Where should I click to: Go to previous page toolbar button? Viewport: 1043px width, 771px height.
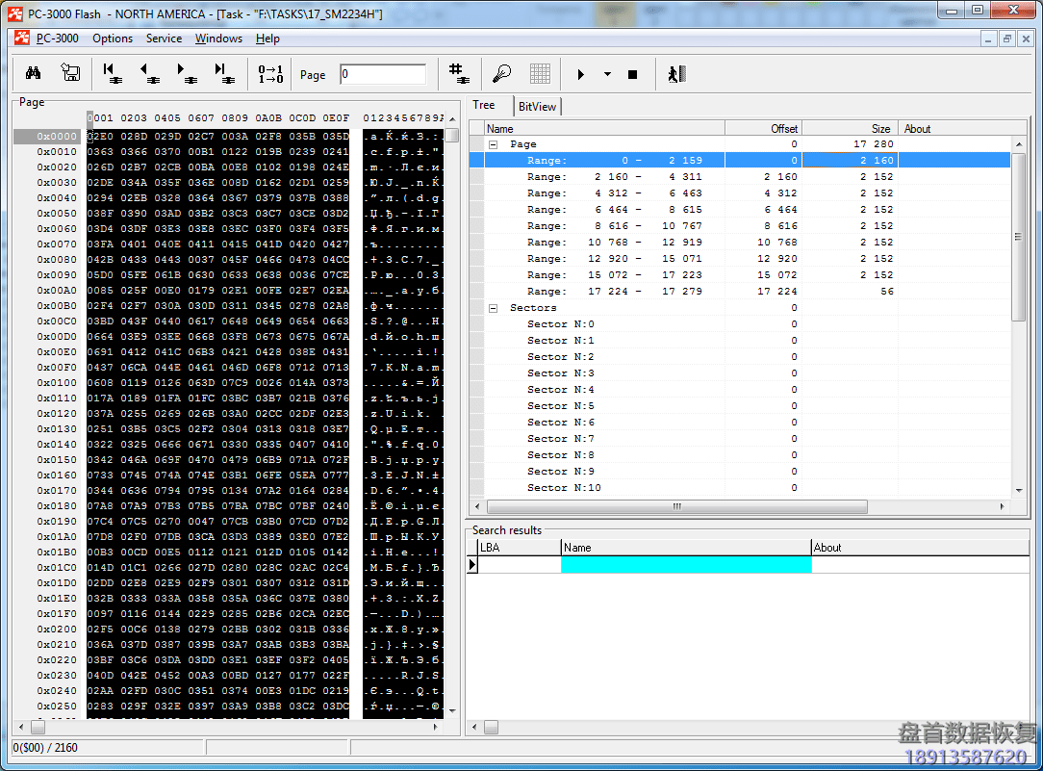pos(148,74)
